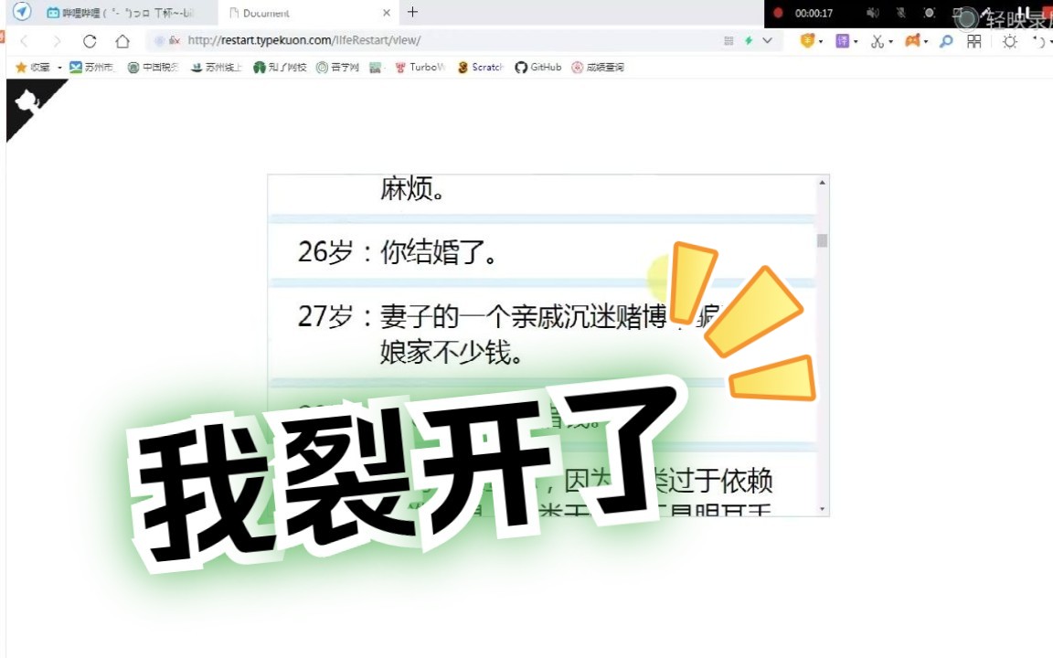This screenshot has height=658, width=1053.
Task: Click the lightning speed mode icon
Action: 747,40
